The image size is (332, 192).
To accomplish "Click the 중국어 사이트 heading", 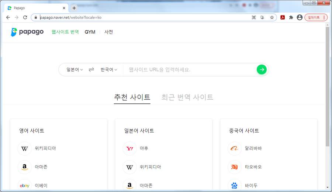I will pos(244,131).
